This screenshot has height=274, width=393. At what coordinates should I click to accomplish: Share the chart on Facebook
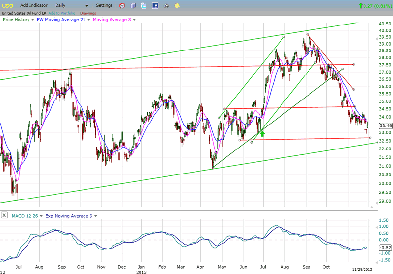(x=155, y=6)
